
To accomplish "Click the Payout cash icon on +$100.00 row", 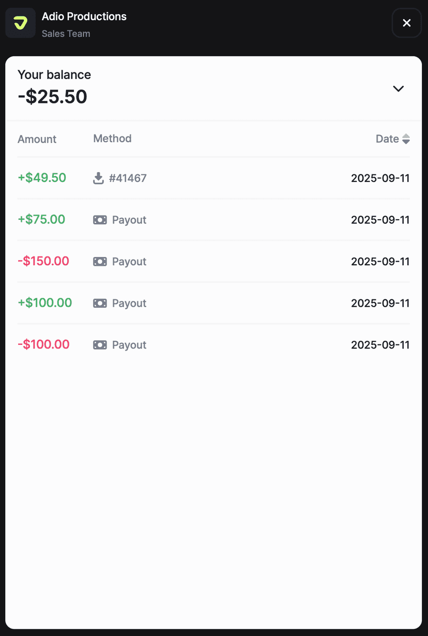I will coord(100,303).
